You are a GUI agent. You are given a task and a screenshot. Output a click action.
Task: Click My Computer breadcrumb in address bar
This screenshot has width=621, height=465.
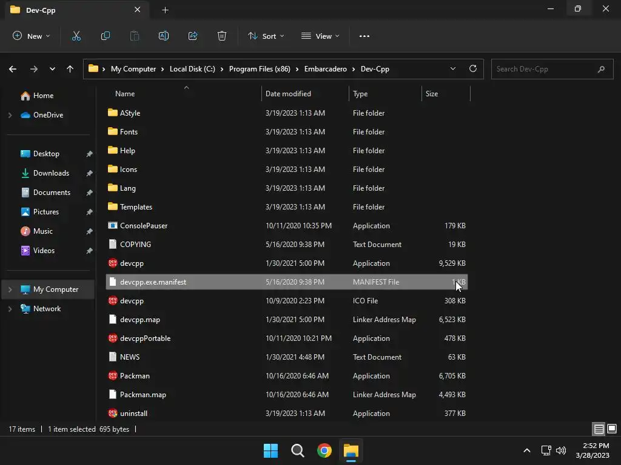point(133,69)
